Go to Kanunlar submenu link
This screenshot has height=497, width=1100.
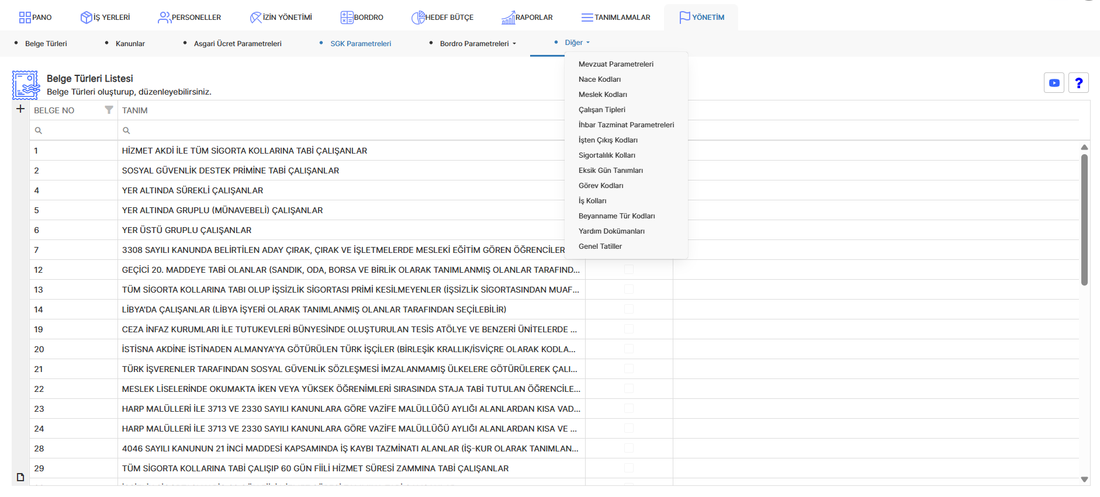[x=130, y=44]
